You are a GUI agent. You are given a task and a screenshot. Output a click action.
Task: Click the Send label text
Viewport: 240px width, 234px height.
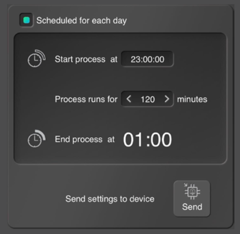192,207
